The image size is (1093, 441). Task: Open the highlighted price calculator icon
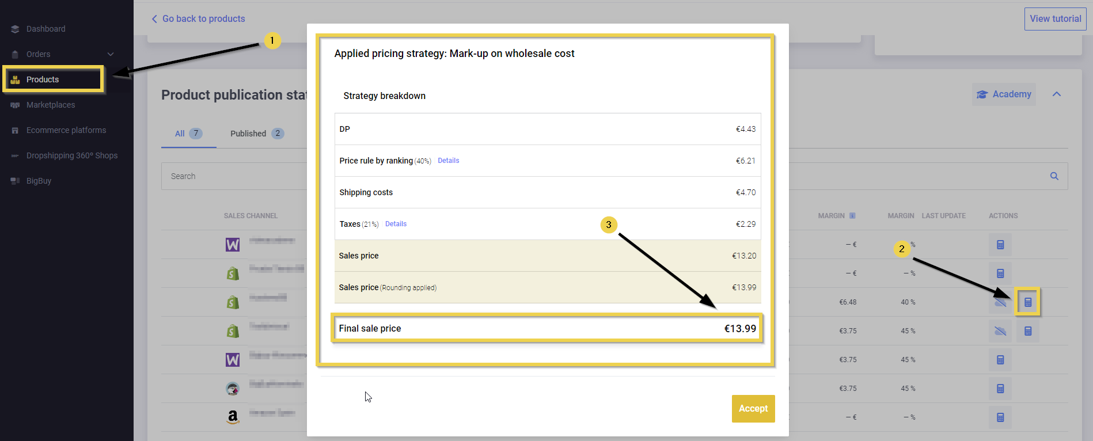point(1027,302)
